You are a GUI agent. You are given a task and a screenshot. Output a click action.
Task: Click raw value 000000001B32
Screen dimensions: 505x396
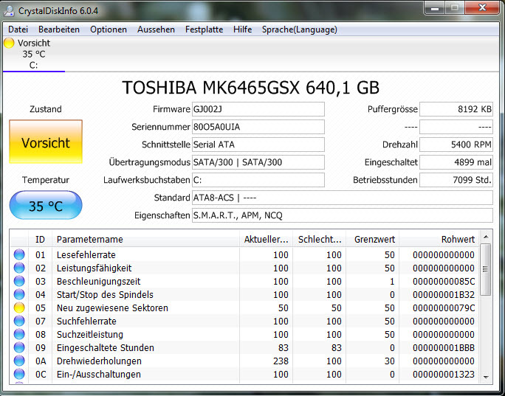pos(444,295)
